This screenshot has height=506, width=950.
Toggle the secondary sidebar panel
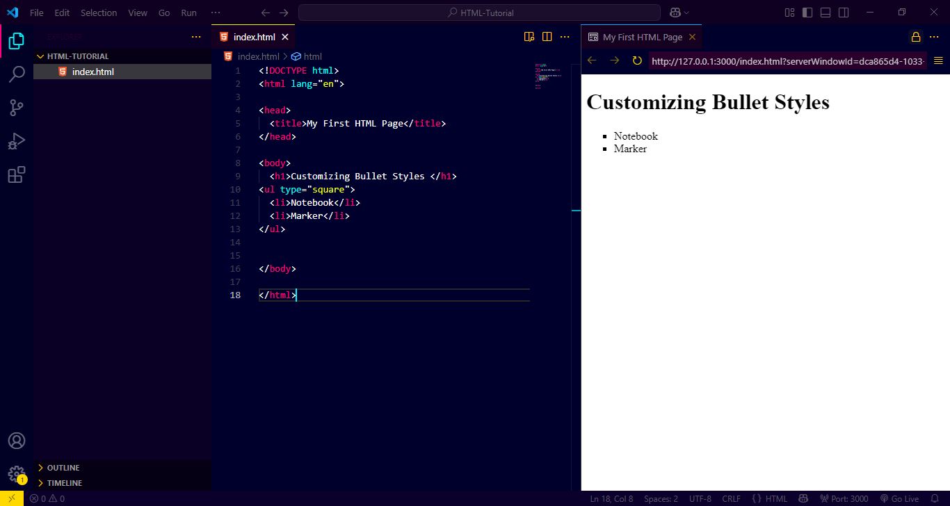click(x=842, y=12)
